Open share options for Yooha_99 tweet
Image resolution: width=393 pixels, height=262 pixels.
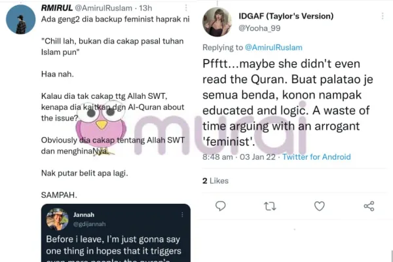point(369,206)
